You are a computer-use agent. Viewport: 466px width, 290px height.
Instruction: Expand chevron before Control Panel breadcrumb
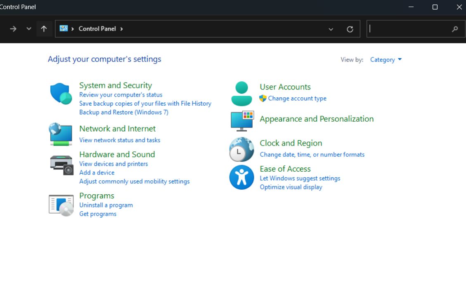[73, 29]
